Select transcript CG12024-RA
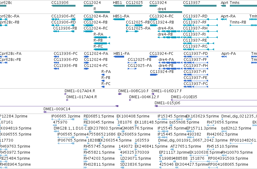The width and height of the screenshot is (257, 169). 96,16
